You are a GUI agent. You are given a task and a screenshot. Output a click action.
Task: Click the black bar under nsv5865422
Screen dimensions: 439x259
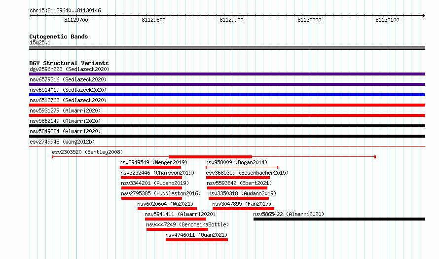click(339, 219)
